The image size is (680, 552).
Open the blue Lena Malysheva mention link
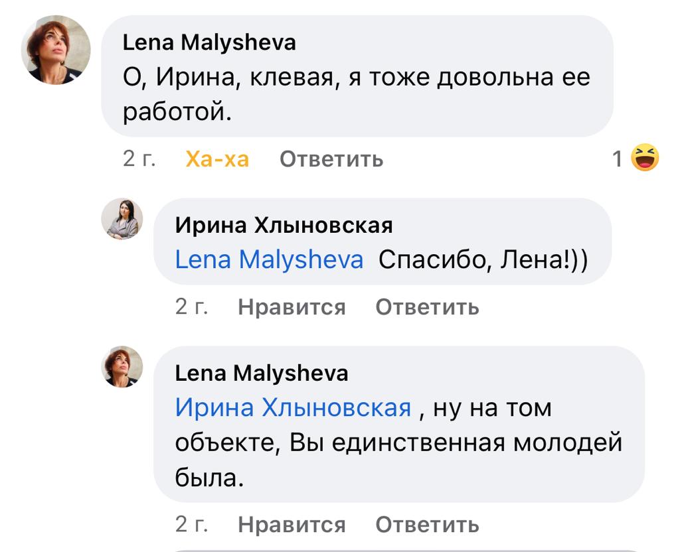pyautogui.click(x=269, y=259)
